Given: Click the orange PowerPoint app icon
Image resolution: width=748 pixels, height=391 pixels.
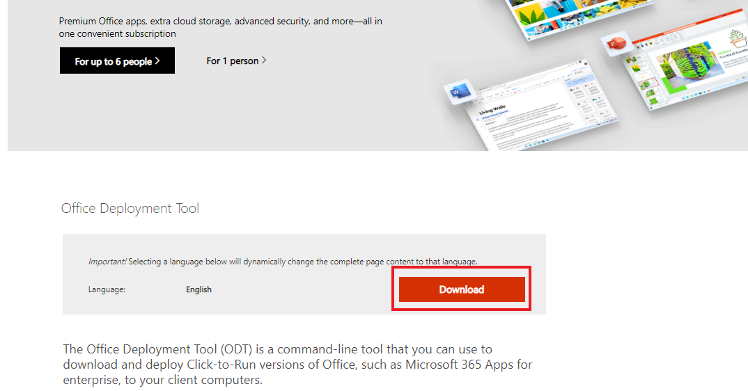Looking at the screenshot, I should click(x=616, y=45).
